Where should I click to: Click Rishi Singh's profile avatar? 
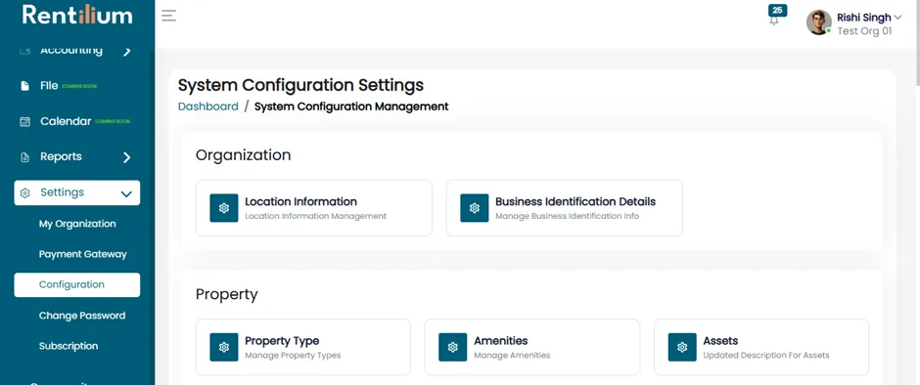818,22
